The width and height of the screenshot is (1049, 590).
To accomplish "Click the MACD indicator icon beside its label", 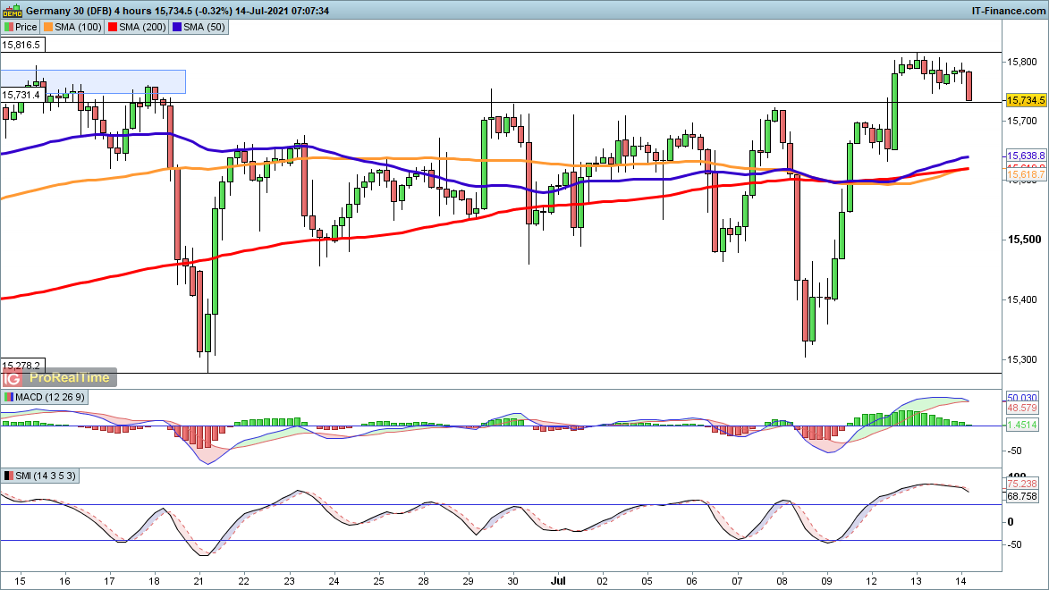I will (8, 397).
